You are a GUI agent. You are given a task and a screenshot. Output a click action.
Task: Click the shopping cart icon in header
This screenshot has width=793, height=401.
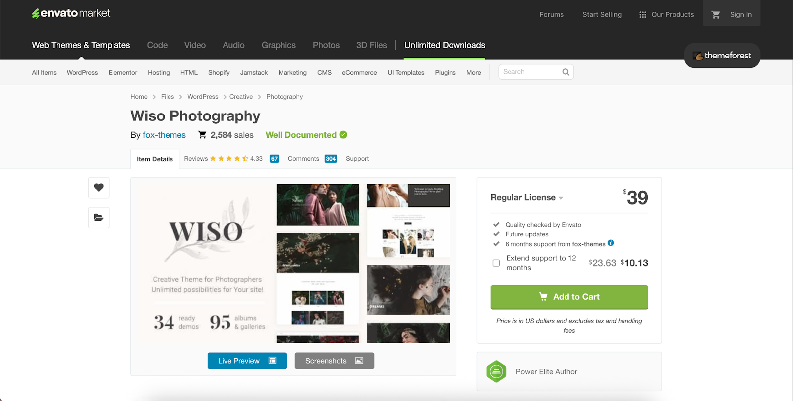tap(715, 15)
